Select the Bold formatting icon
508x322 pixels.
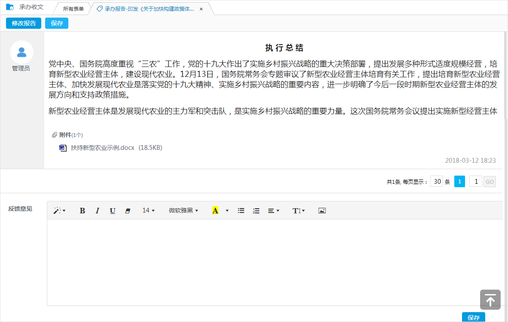[x=82, y=210]
